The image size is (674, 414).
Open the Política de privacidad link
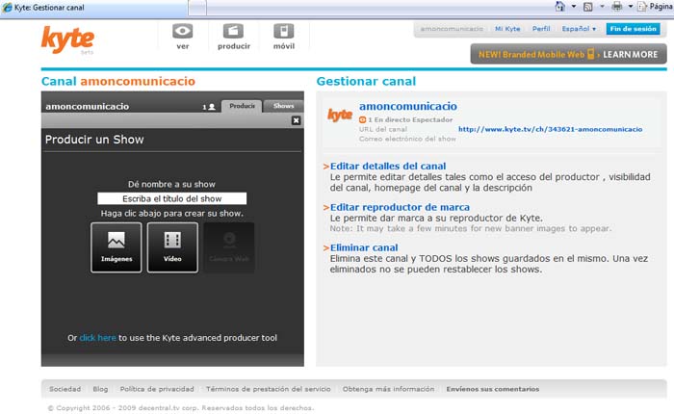[157, 389]
